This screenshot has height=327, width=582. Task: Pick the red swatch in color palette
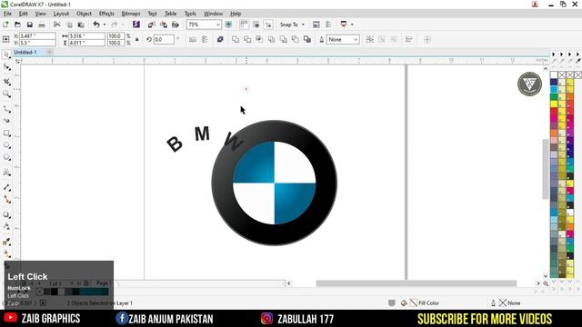pyautogui.click(x=554, y=111)
